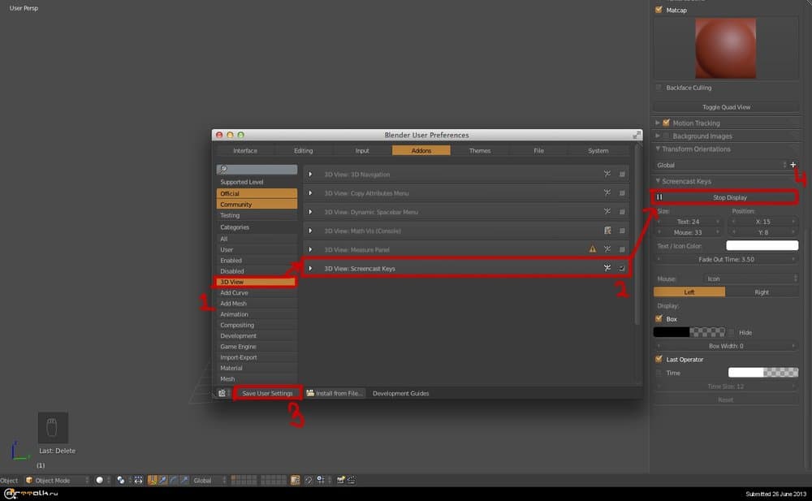The width and height of the screenshot is (812, 501).
Task: Open the Development Guides link
Action: point(401,393)
